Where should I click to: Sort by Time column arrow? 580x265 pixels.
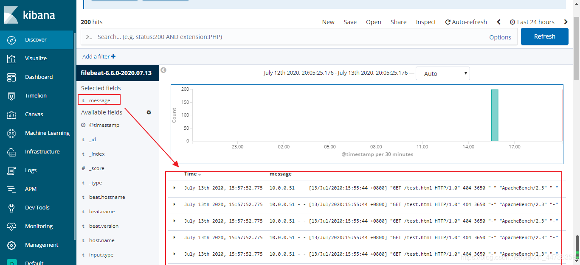(200, 174)
